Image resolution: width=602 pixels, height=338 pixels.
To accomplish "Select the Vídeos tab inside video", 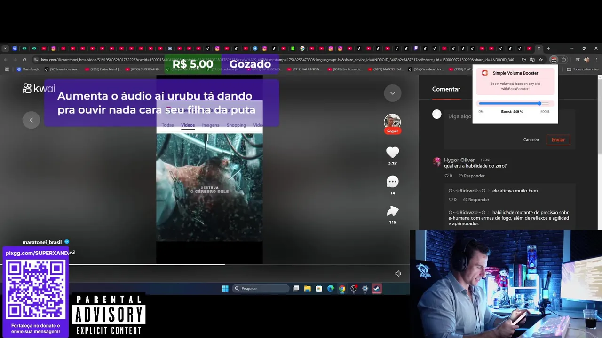I will pyautogui.click(x=188, y=125).
